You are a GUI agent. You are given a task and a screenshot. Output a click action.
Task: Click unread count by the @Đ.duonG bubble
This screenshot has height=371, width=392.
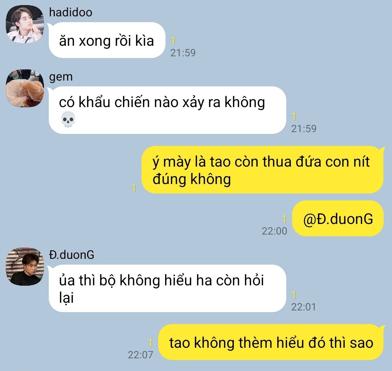pyautogui.click(x=284, y=219)
